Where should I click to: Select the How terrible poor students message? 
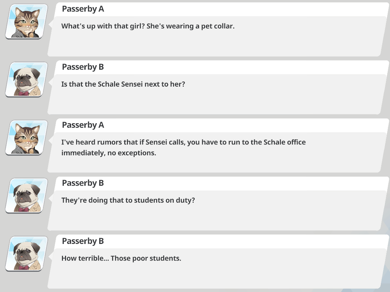pos(216,269)
